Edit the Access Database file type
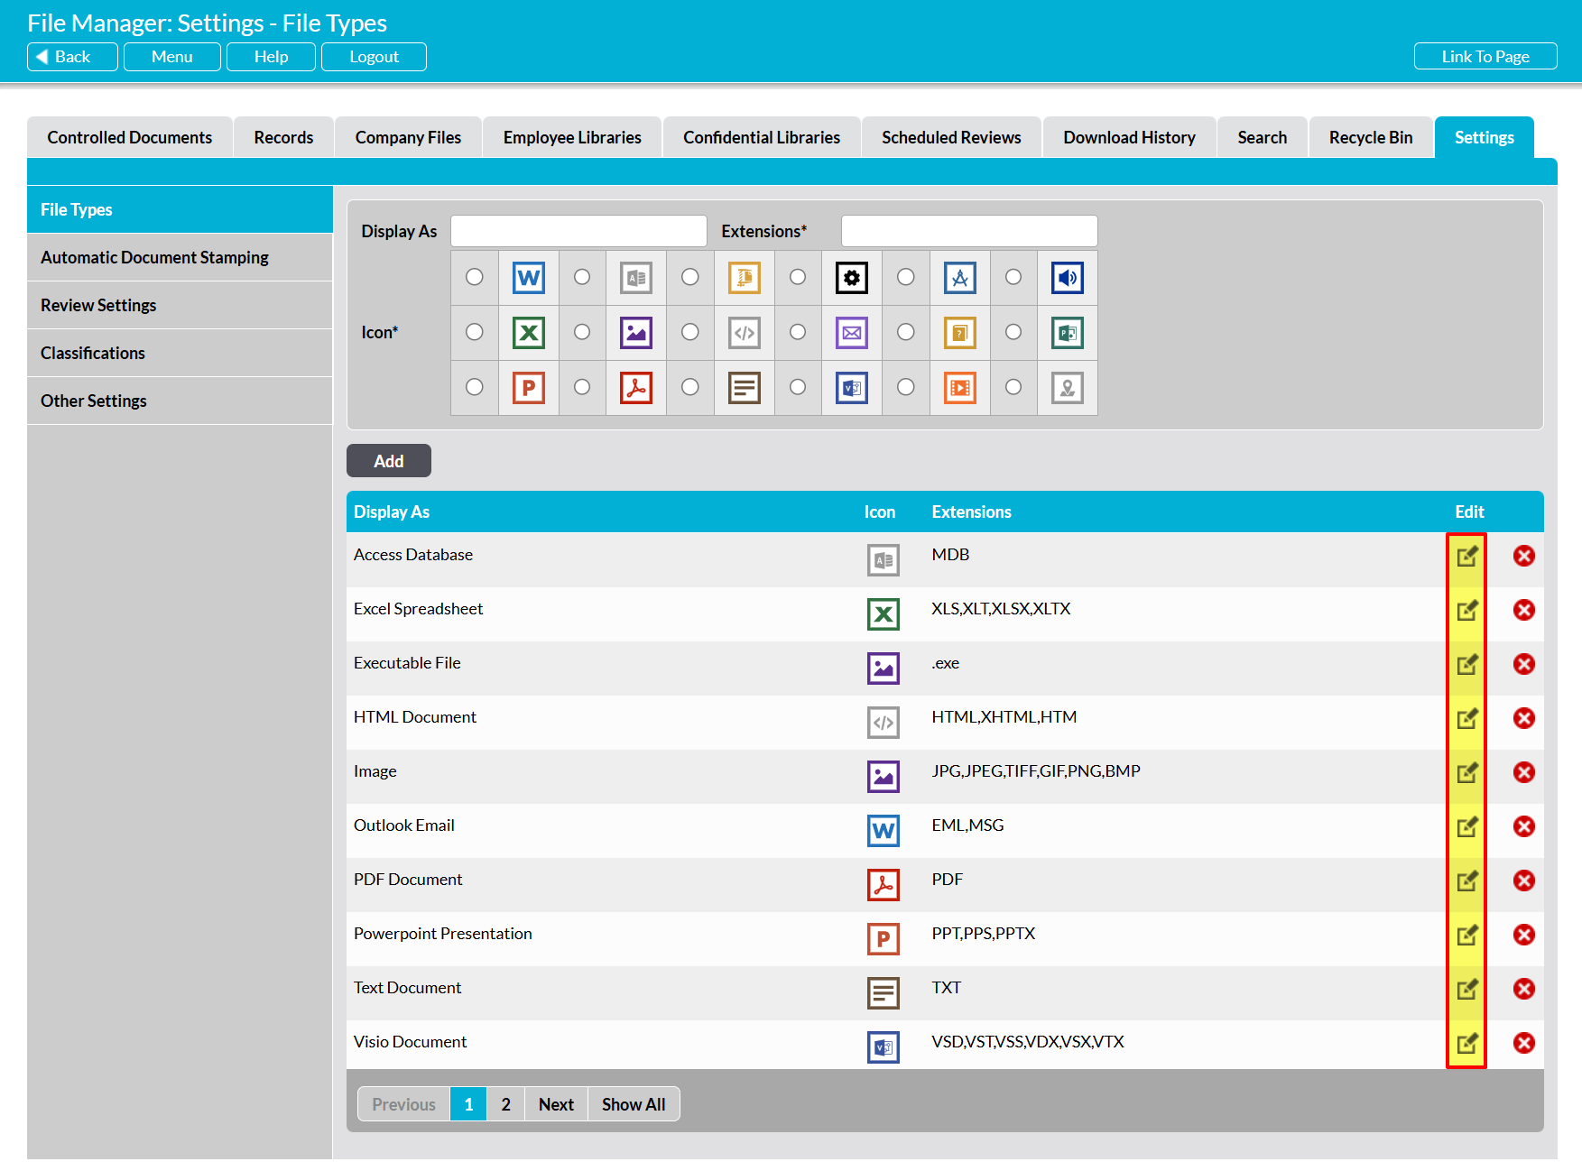Viewport: 1582px width, 1171px height. [1466, 556]
